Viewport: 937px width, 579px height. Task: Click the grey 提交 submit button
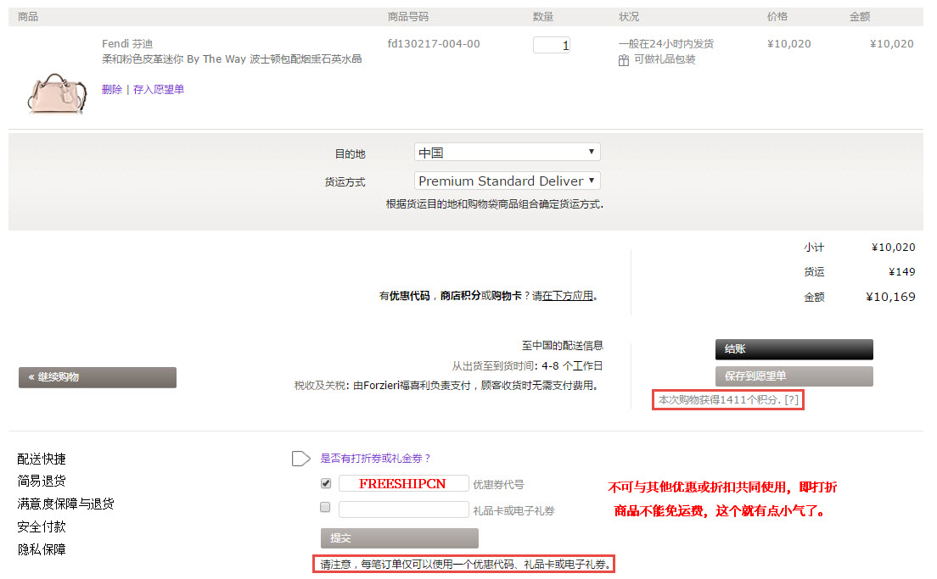(x=399, y=537)
